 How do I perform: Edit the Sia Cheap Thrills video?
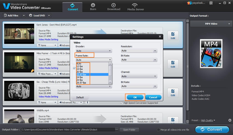(173, 93)
